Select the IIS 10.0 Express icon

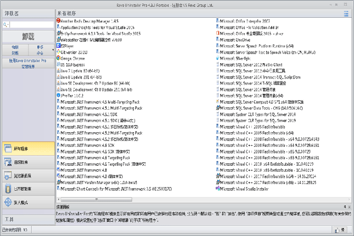coord(58,64)
